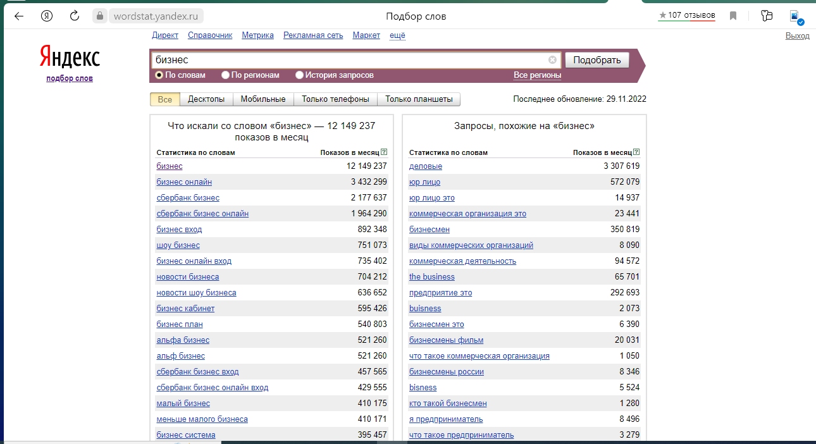Click the lock icon in address bar

99,16
